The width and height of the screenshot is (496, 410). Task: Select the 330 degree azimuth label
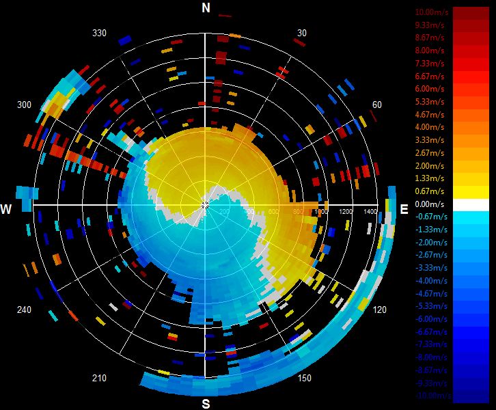(99, 33)
